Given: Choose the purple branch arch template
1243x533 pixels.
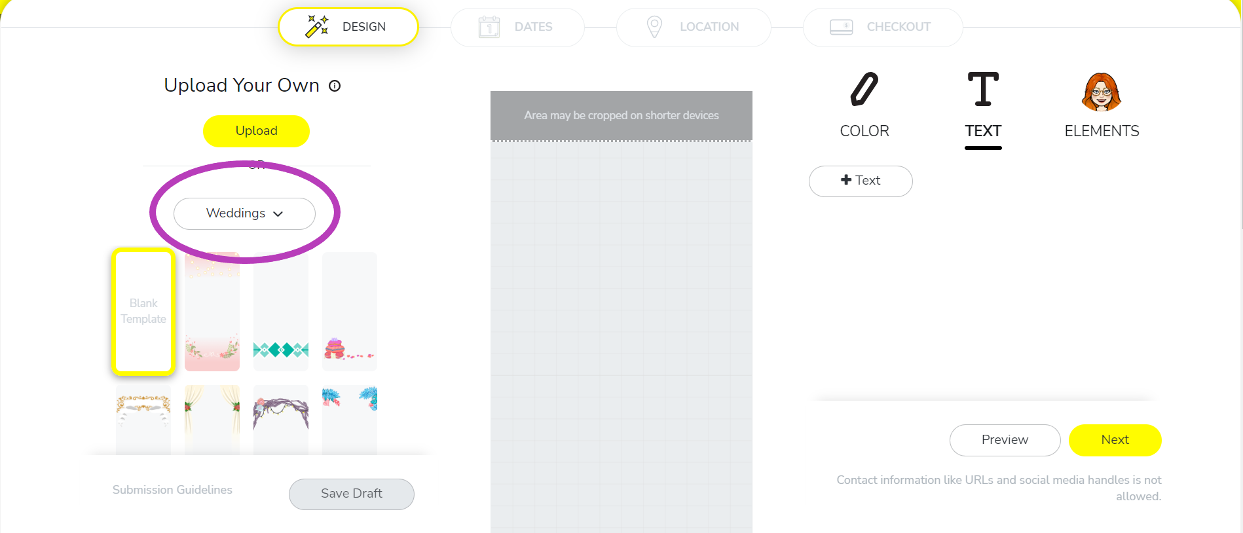Looking at the screenshot, I should click(281, 420).
